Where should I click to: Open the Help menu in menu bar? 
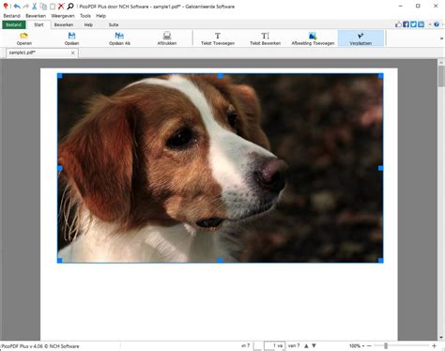tap(100, 16)
